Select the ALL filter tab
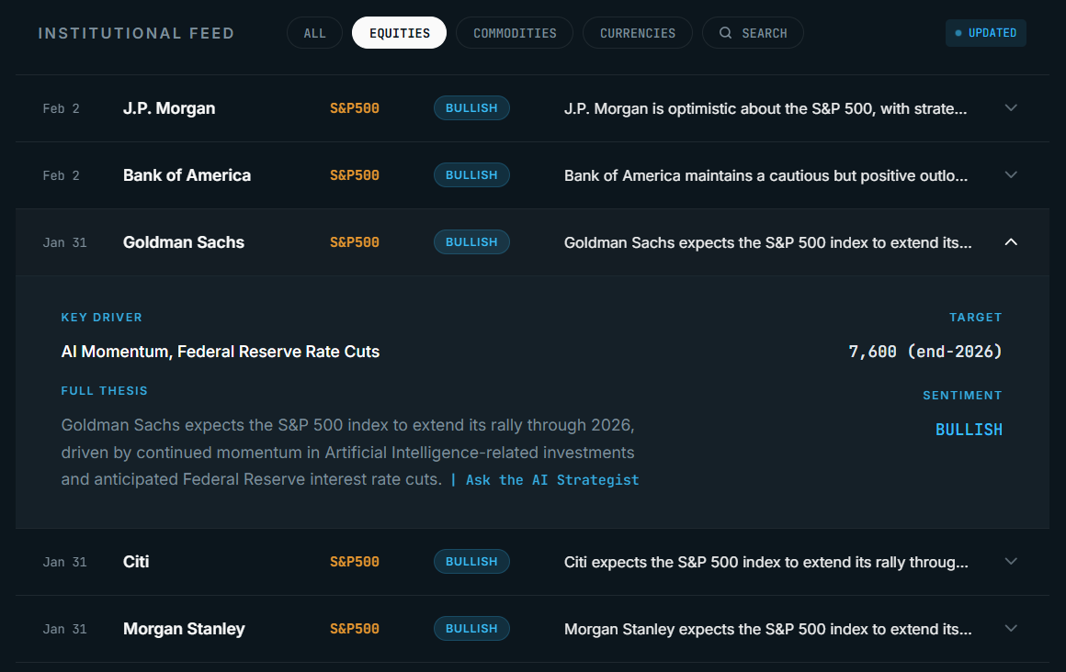The image size is (1066, 672). point(314,33)
